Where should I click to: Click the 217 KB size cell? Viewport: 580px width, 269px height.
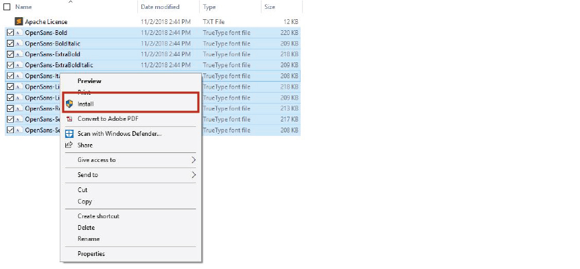[290, 119]
